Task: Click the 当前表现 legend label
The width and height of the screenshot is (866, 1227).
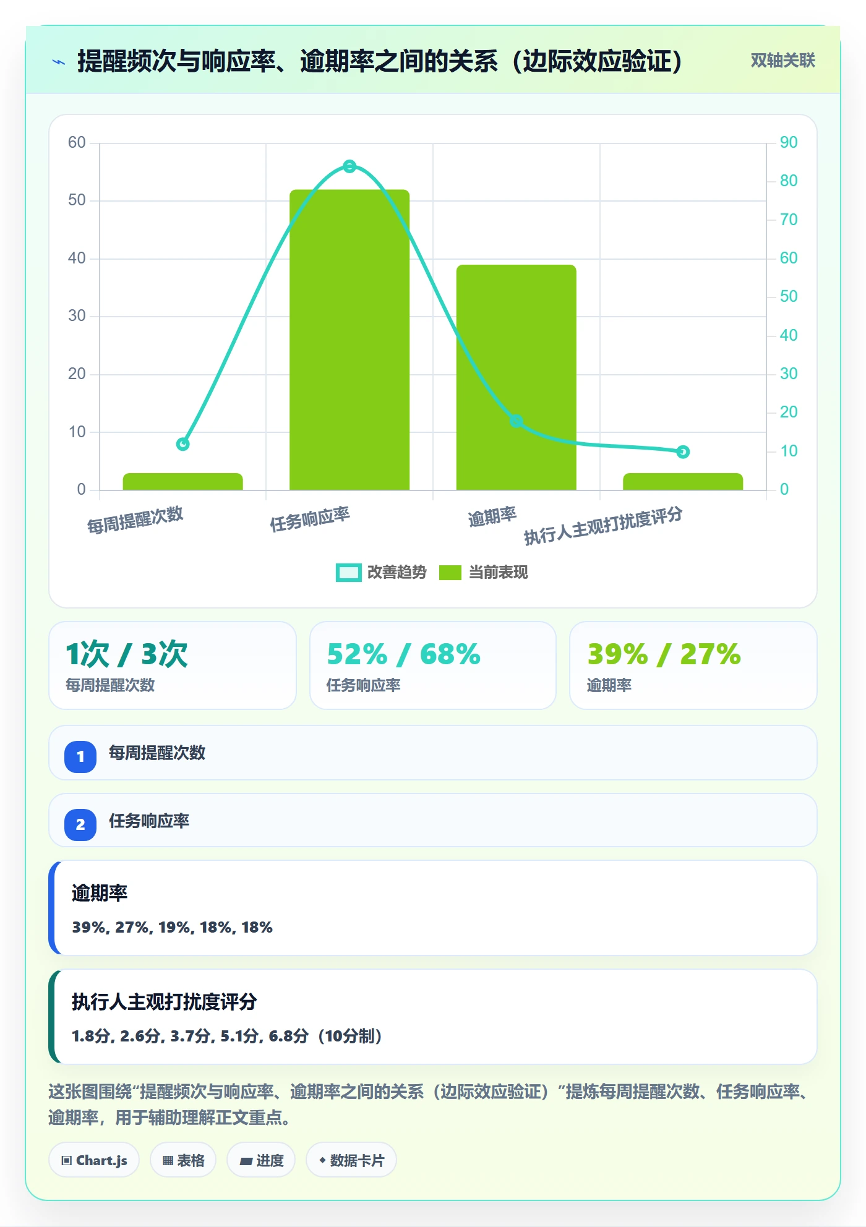Action: 499,573
